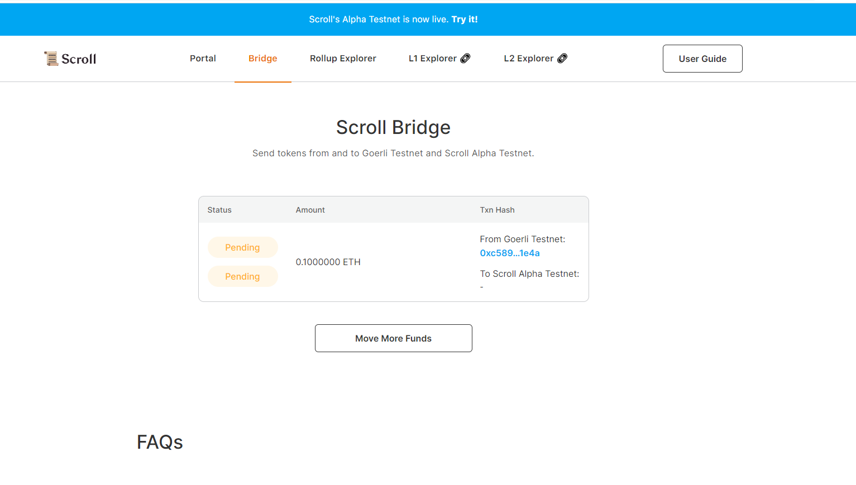Click the To Scroll Alpha Testnet label

click(530, 273)
